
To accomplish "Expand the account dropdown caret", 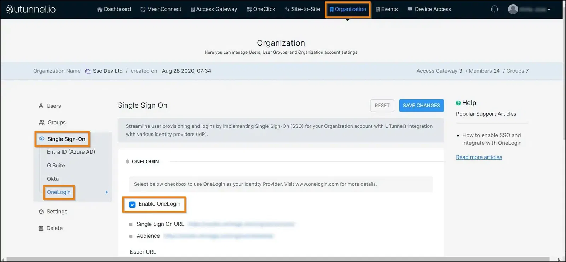I will (x=549, y=10).
